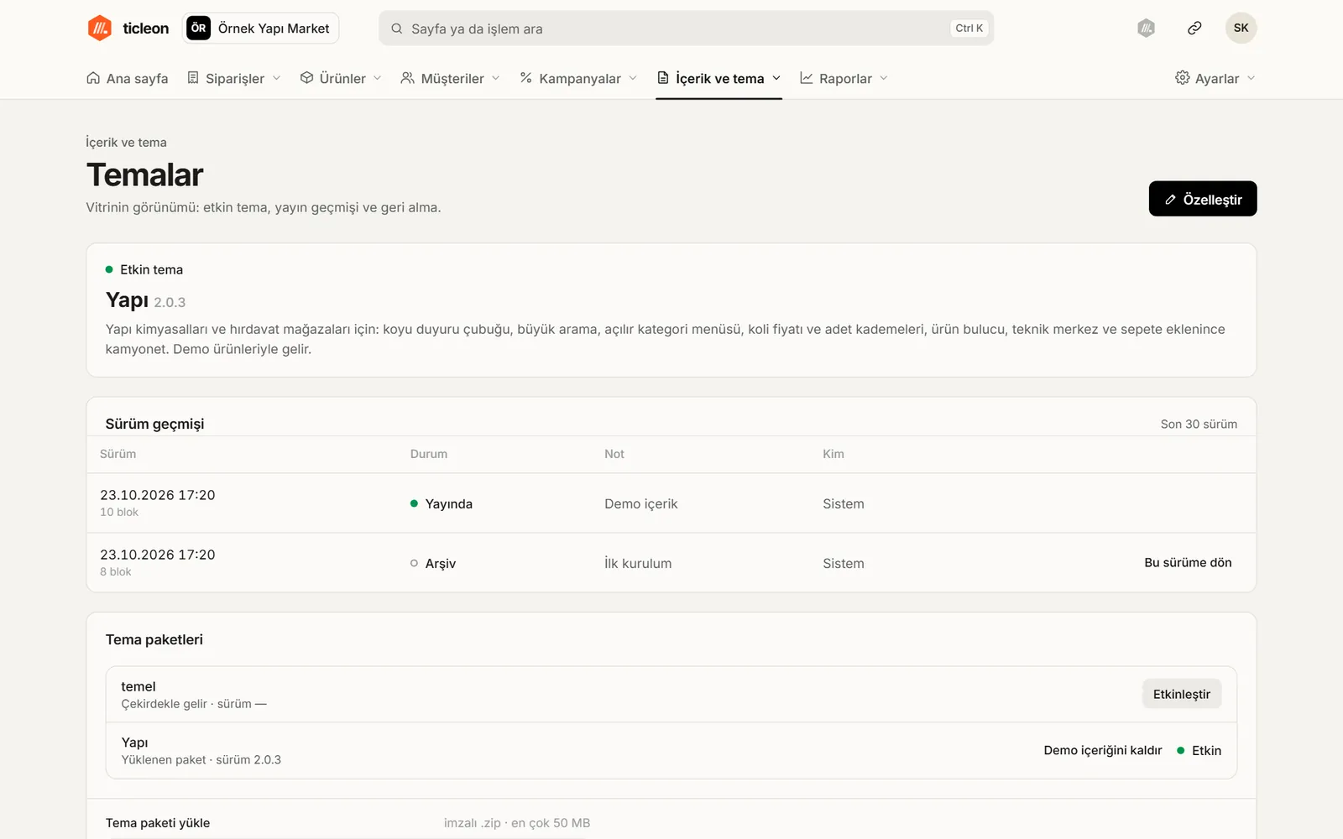The width and height of the screenshot is (1343, 839).
Task: Click the Yapı package row title
Action: tap(134, 743)
